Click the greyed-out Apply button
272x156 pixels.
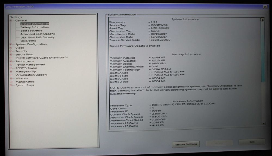click(219, 143)
